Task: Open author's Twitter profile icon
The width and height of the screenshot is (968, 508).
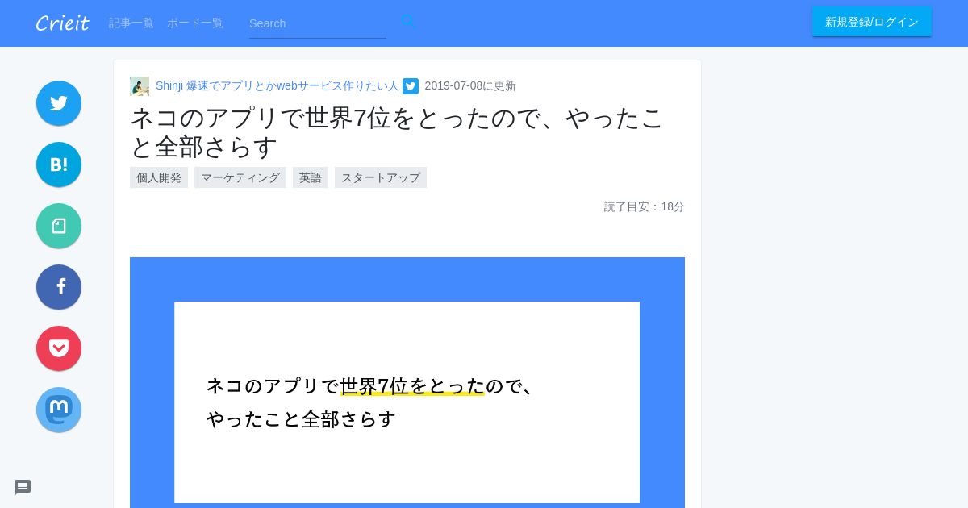Action: point(411,86)
